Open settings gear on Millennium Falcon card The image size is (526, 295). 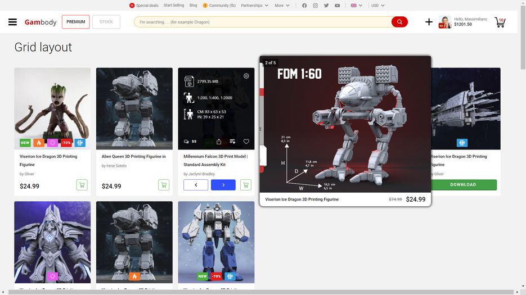click(246, 76)
